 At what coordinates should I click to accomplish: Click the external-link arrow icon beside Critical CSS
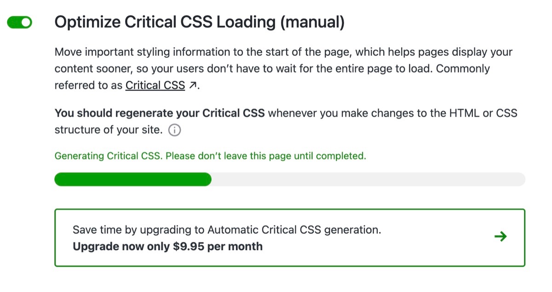click(194, 85)
